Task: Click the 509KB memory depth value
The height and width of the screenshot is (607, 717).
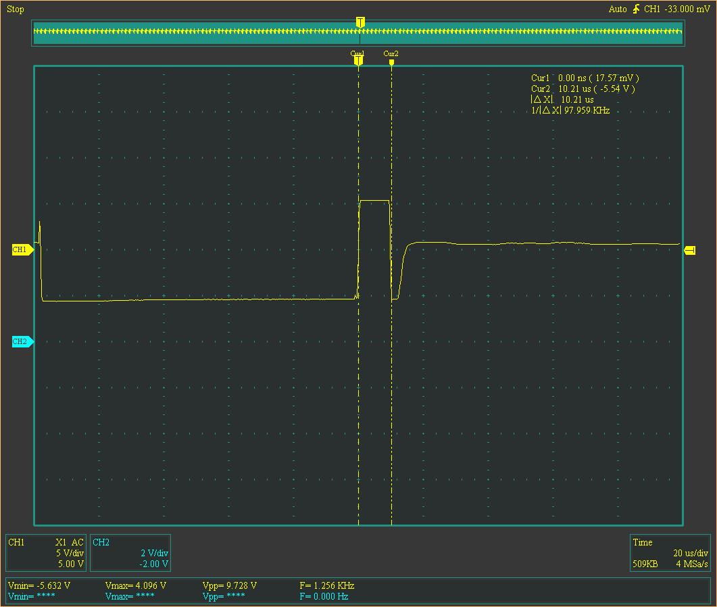Action: coord(645,564)
